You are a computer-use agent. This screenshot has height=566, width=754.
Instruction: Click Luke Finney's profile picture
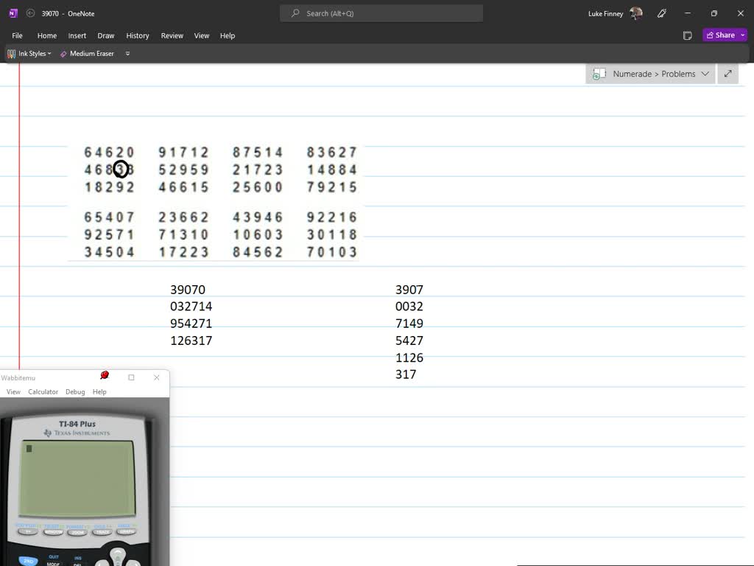(636, 13)
